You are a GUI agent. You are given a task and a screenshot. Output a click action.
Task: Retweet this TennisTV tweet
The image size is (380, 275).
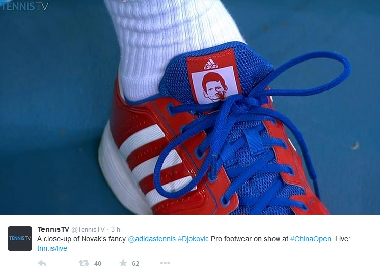point(84,263)
